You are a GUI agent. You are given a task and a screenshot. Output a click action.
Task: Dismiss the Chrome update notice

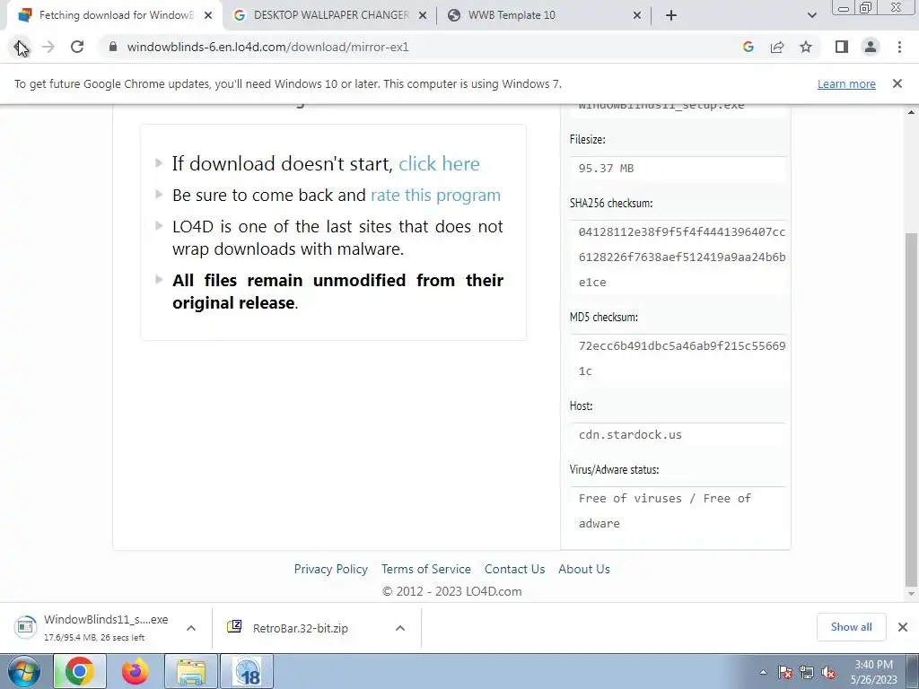pos(897,83)
